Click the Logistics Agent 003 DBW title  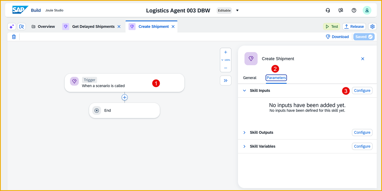[x=178, y=11]
